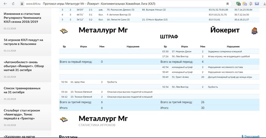Image resolution: width=266 pixels, height=138 pixels.
Task: Open injured players list for October 31
Action: (22, 90)
